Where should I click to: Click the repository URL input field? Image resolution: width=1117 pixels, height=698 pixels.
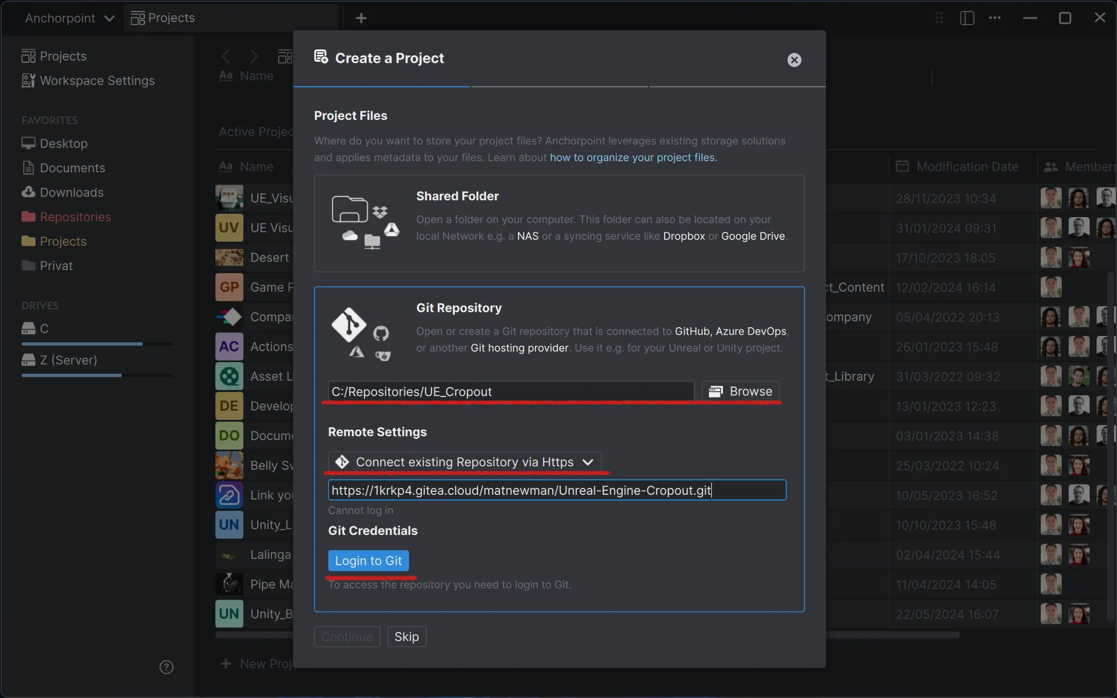[x=556, y=490]
